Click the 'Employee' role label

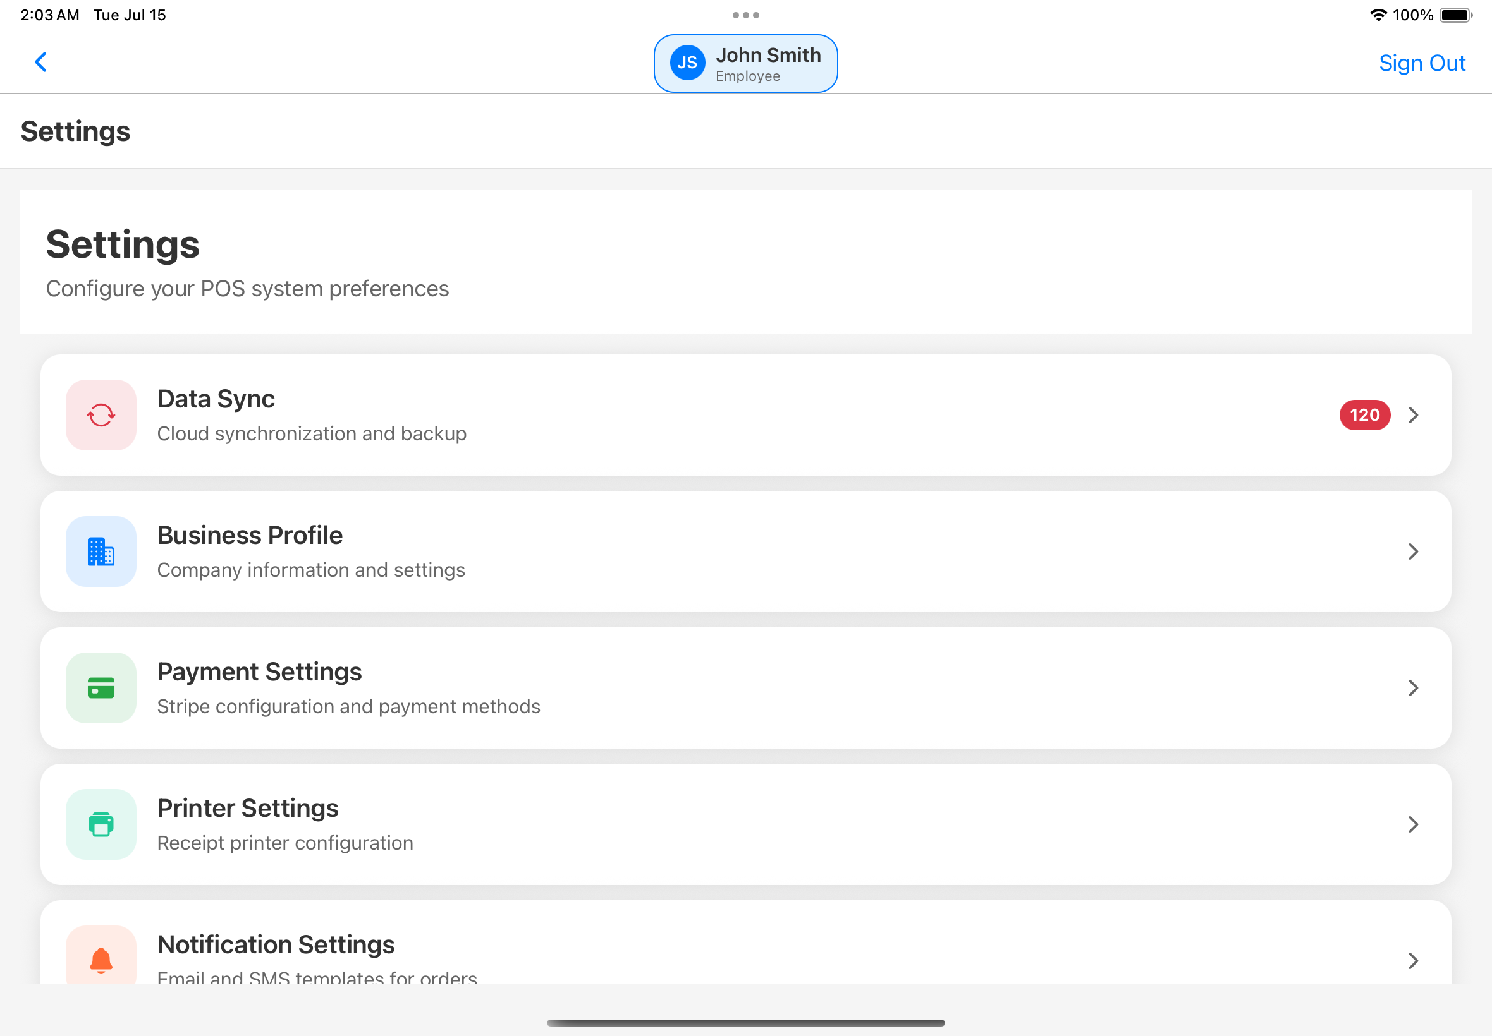748,76
